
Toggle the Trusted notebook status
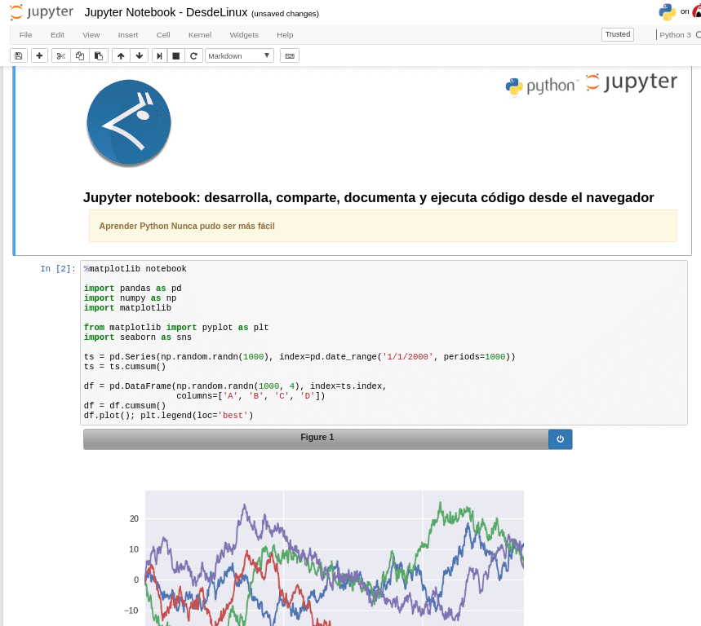tap(617, 34)
